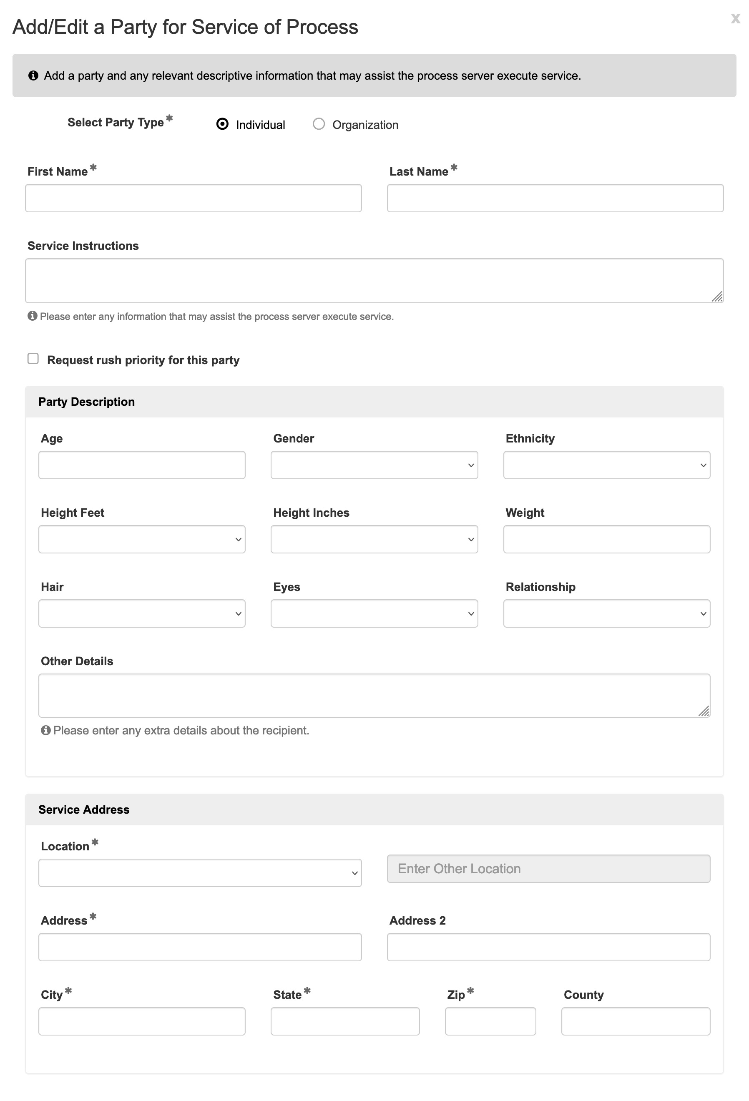The width and height of the screenshot is (749, 1101).
Task: Enable rush priority for this party
Action: (33, 359)
